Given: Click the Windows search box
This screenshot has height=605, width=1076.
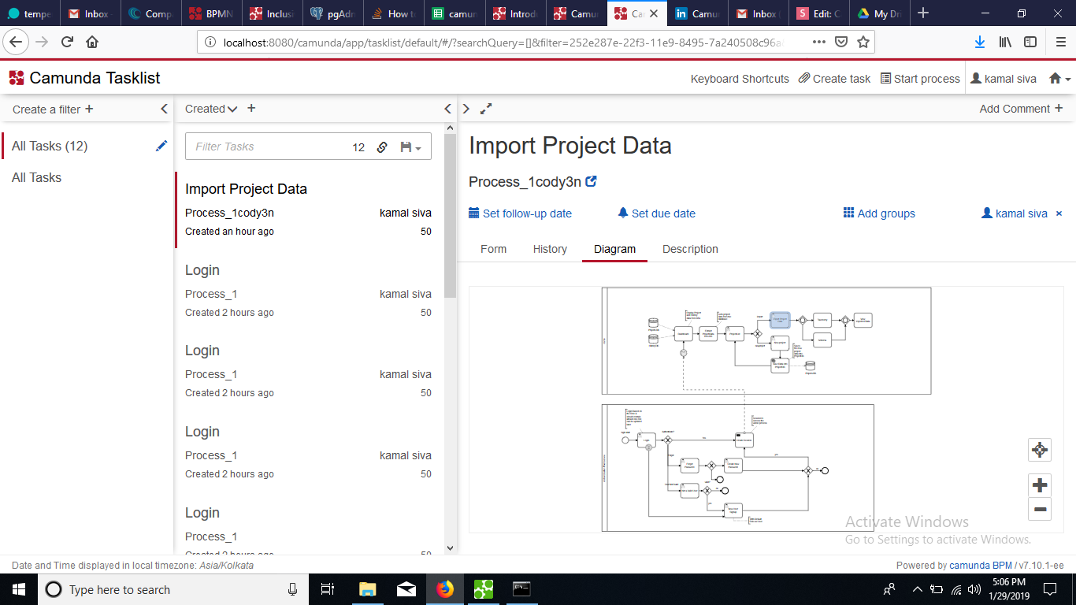Looking at the screenshot, I should (173, 589).
